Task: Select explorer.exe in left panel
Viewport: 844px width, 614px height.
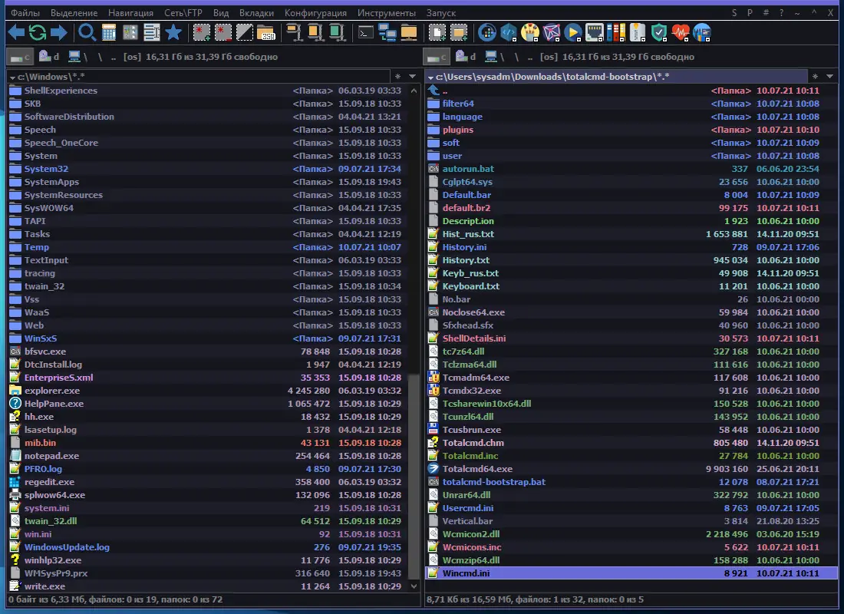Action: point(208,391)
